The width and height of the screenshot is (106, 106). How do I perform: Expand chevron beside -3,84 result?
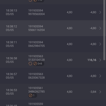coord(100,92)
